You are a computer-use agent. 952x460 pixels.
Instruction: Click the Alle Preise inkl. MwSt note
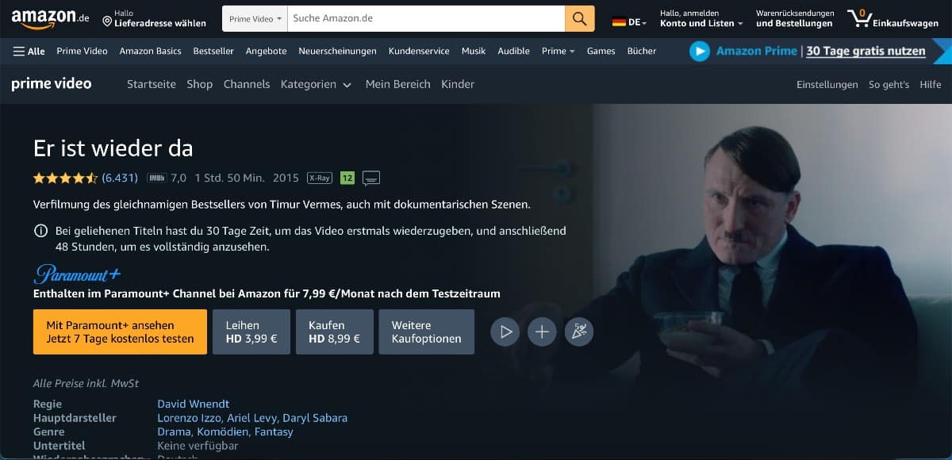86,383
